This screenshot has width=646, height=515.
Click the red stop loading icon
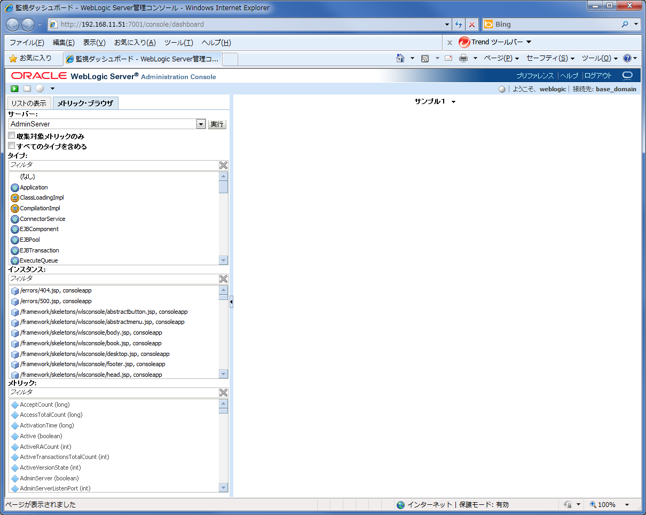[472, 25]
